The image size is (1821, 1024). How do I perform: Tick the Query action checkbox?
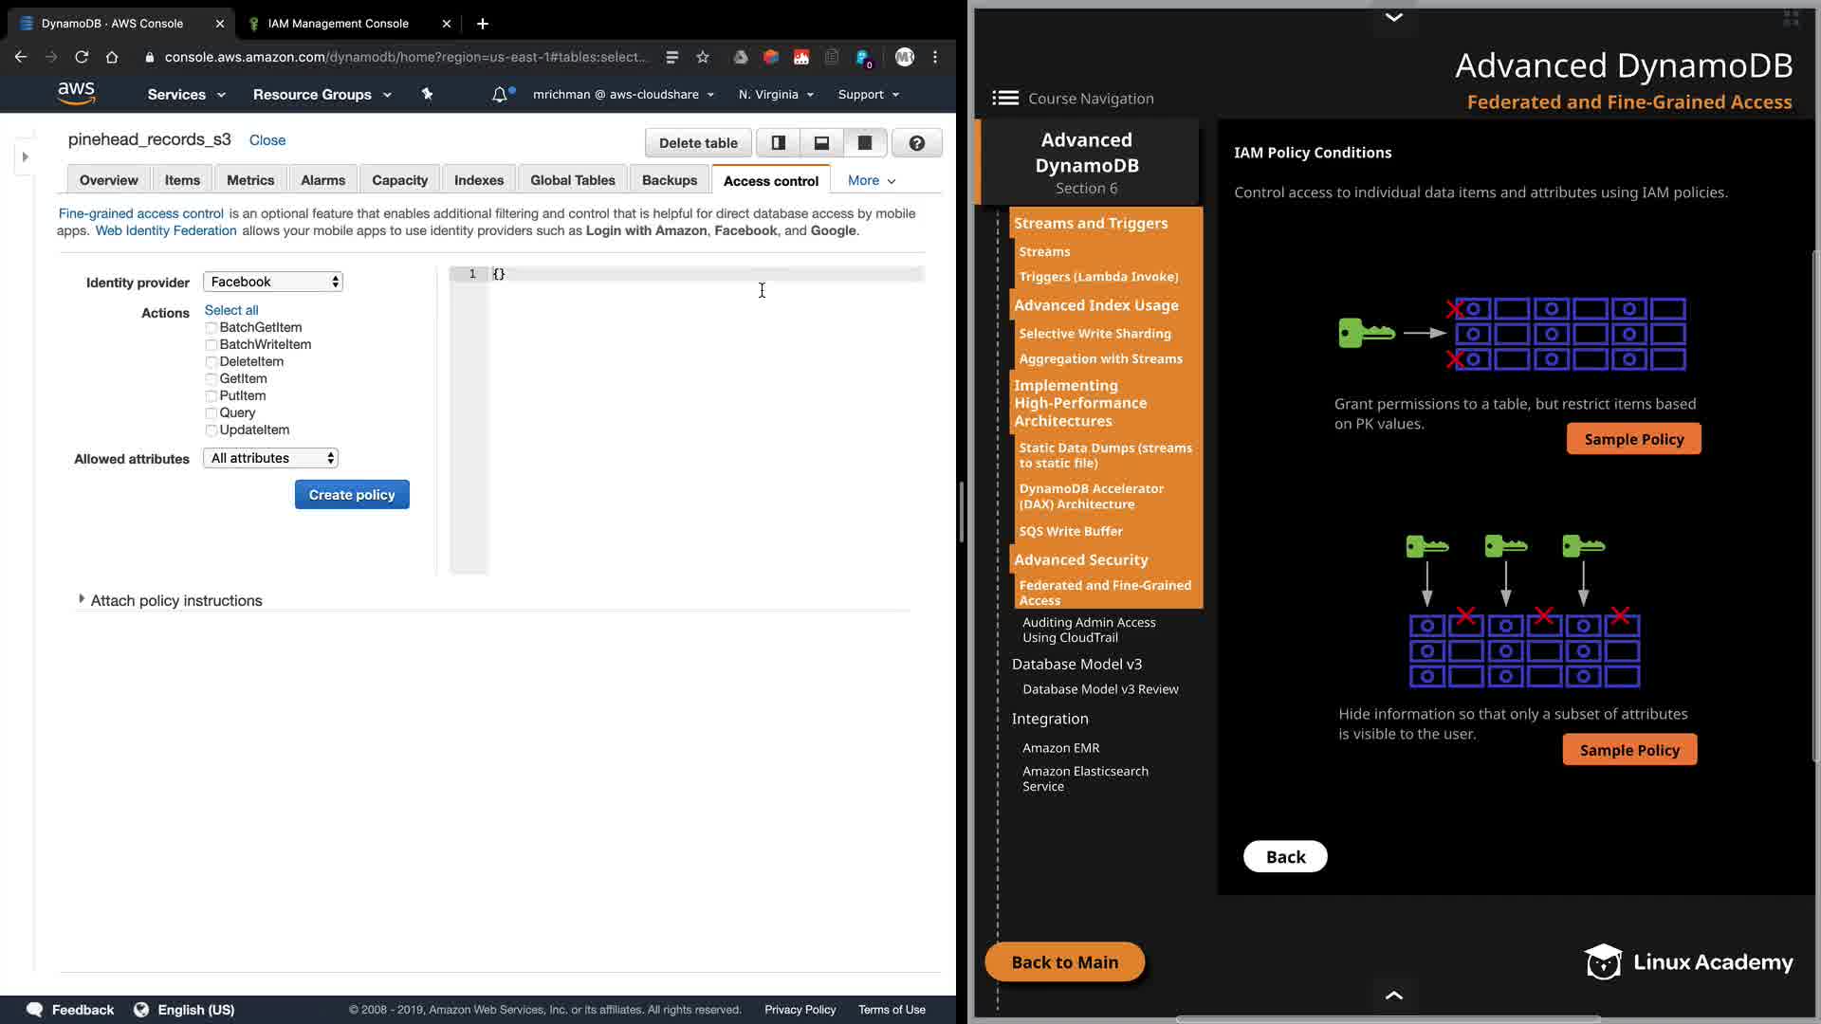[212, 413]
